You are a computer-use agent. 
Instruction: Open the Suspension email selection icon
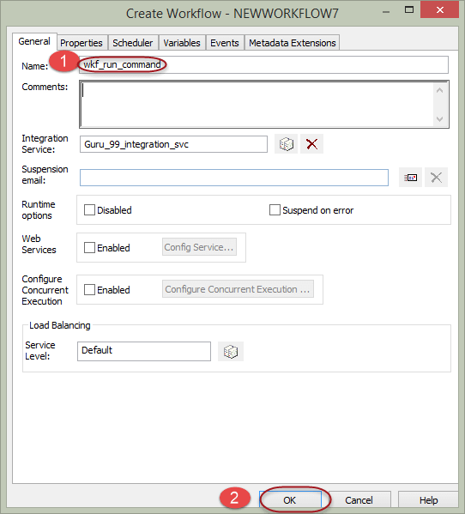tap(410, 178)
